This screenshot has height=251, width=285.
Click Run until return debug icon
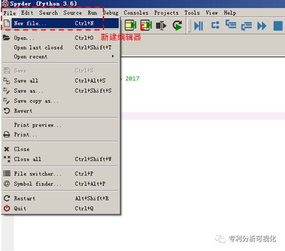pos(246,26)
